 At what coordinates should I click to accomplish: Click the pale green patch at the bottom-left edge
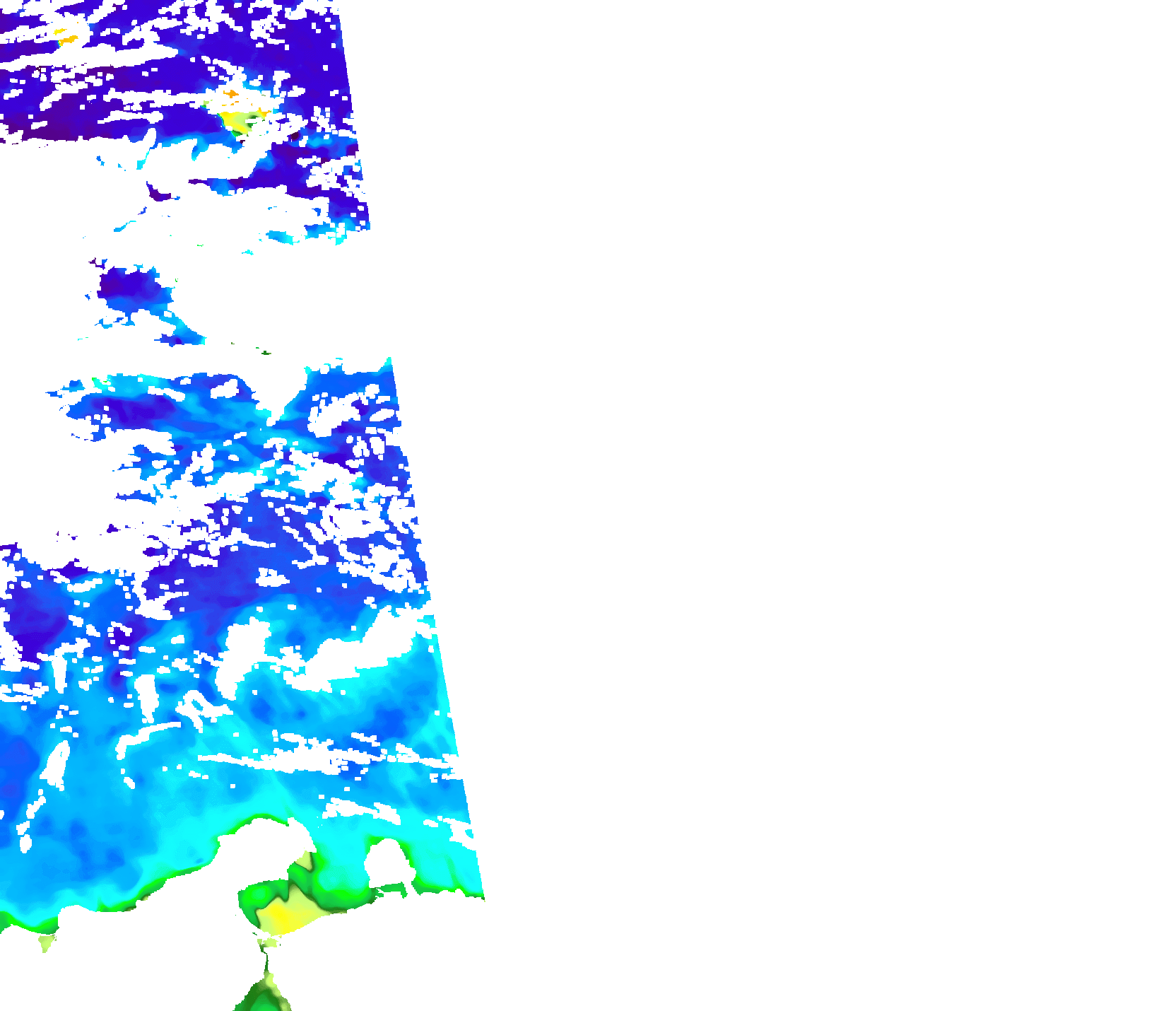click(x=47, y=942)
